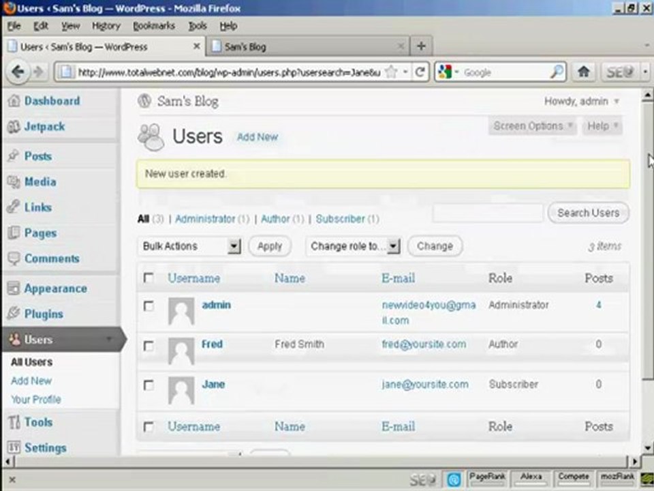Click the vertical scrollbar down arrow
654x491 pixels.
pyautogui.click(x=647, y=448)
